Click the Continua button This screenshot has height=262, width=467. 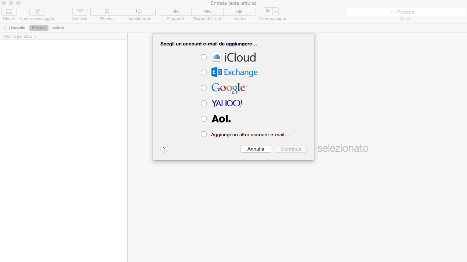pyautogui.click(x=291, y=149)
